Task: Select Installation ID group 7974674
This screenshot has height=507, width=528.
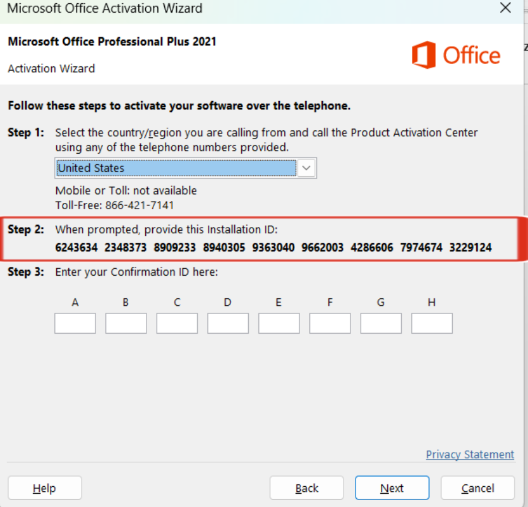Action: tap(421, 247)
